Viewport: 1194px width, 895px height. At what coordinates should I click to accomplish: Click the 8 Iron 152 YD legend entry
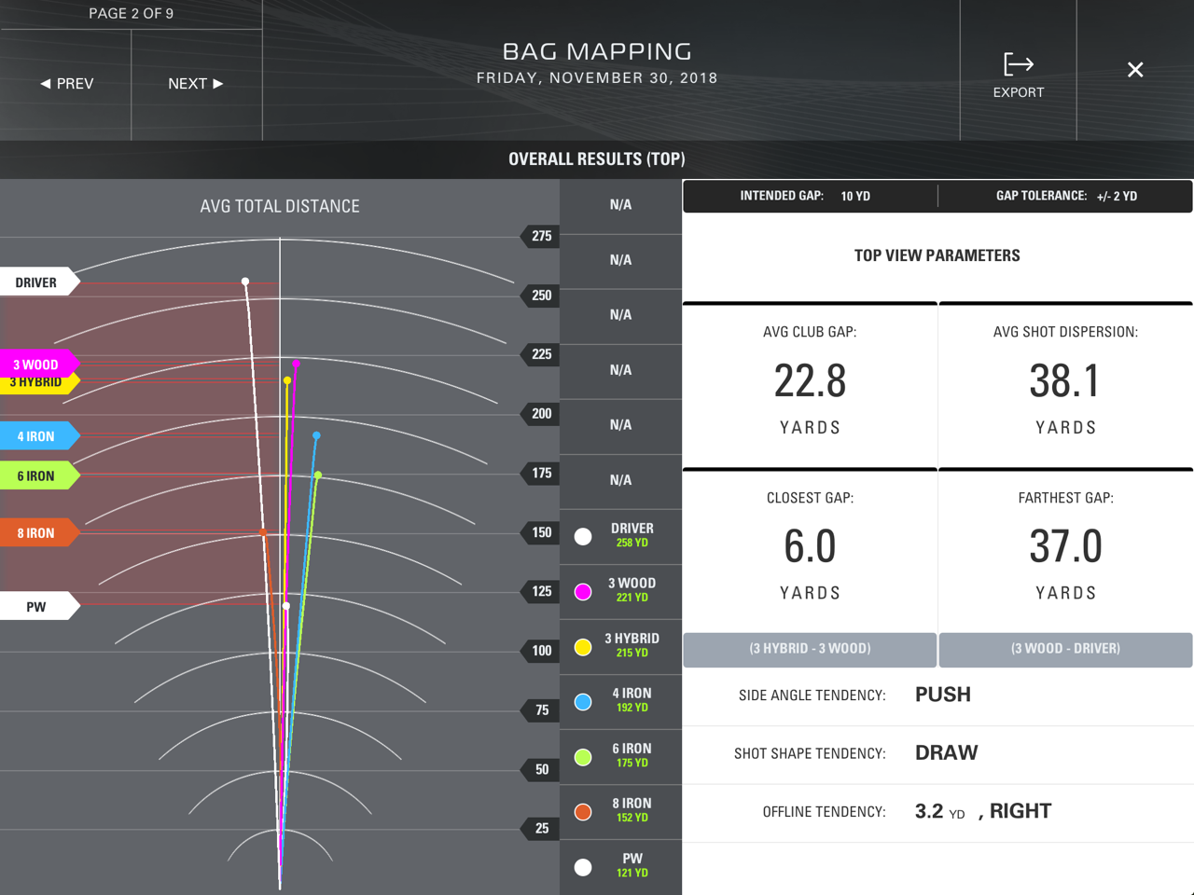click(x=621, y=811)
